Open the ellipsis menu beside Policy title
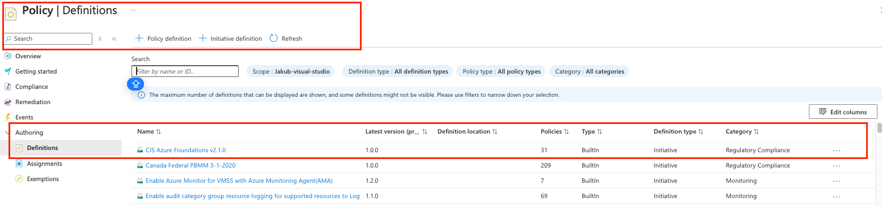Image resolution: width=882 pixels, height=206 pixels. click(133, 10)
